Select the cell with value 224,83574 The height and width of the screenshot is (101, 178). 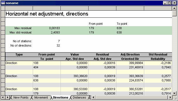[x=130, y=80]
